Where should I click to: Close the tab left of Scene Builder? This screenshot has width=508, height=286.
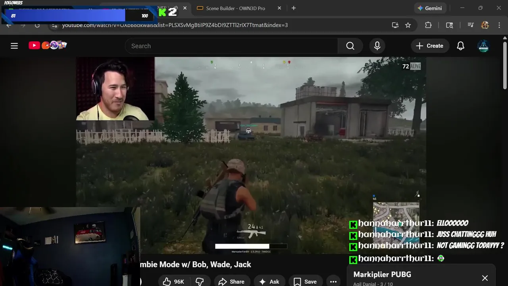(x=185, y=8)
